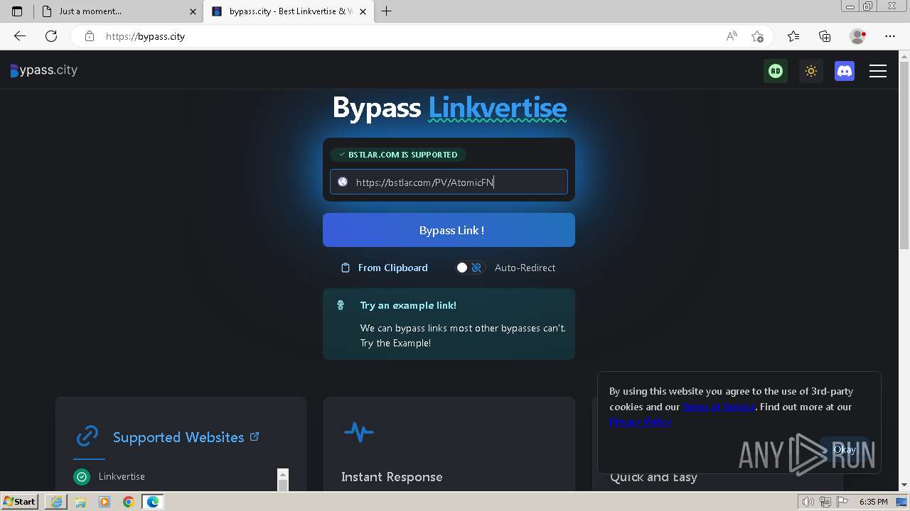Click the green AD blocker icon
The height and width of the screenshot is (511, 910).
click(776, 71)
